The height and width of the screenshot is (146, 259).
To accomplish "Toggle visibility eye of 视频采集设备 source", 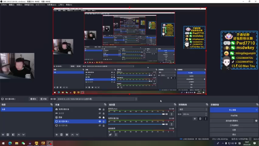I will point(100,109).
